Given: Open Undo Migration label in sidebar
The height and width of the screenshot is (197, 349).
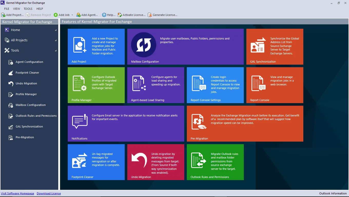Looking at the screenshot, I should (x=26, y=83).
